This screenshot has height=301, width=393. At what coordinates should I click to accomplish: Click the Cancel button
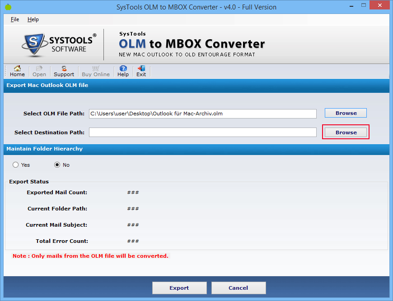click(x=239, y=288)
